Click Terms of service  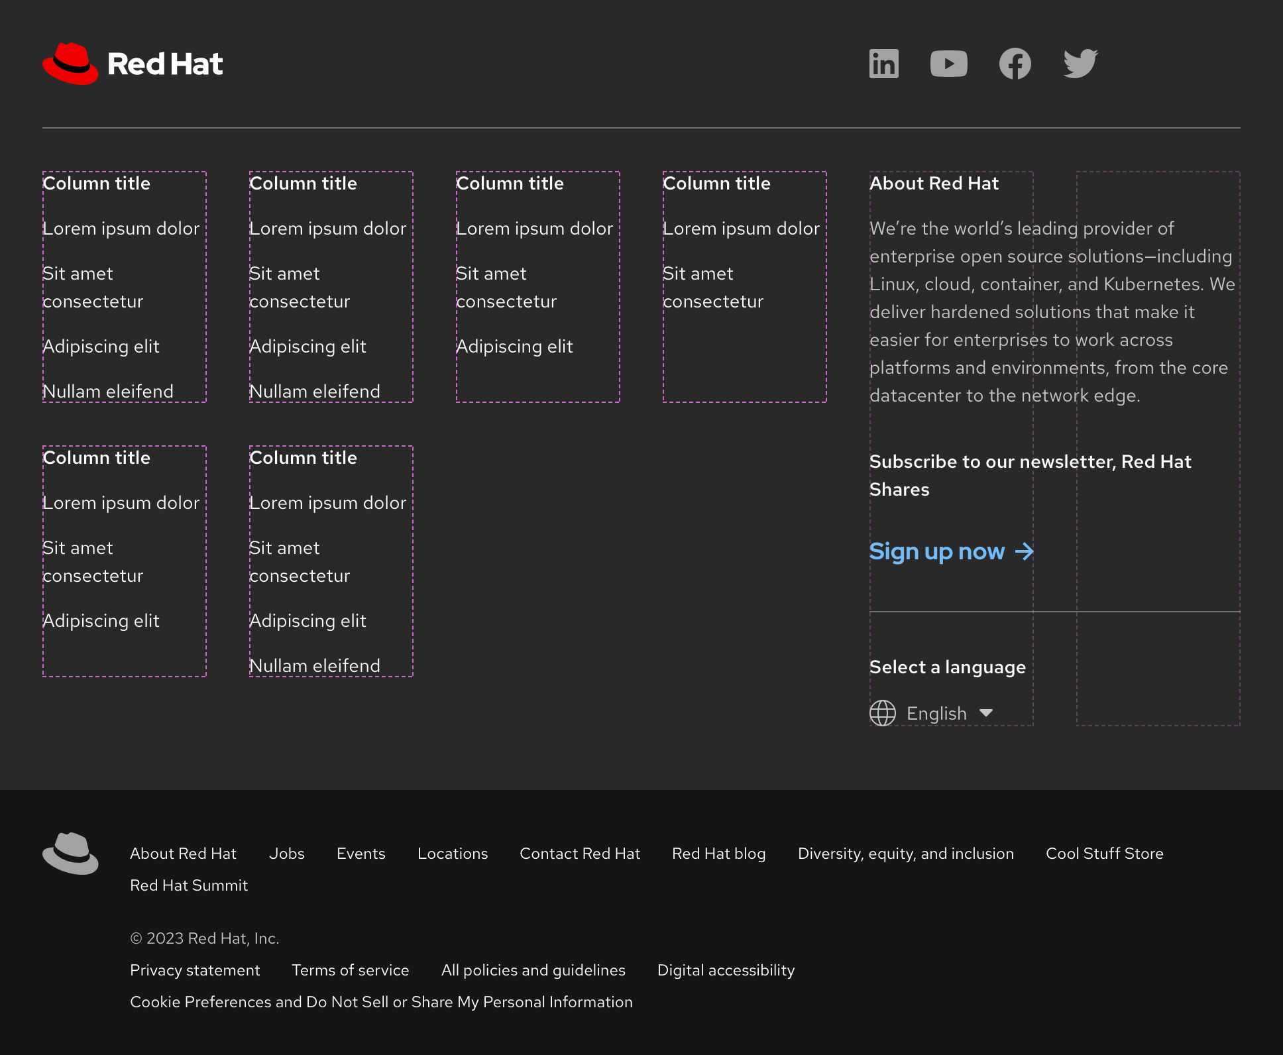click(351, 970)
